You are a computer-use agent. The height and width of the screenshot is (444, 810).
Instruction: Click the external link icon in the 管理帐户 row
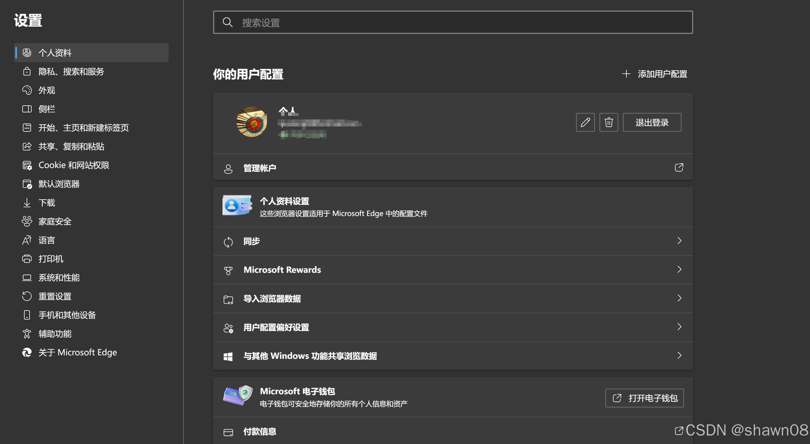(x=679, y=167)
